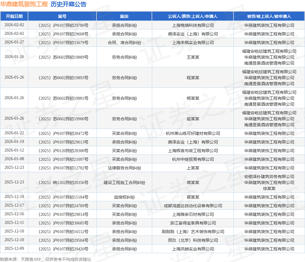
Task: Click cause 法律服务合同纠纷
Action: [124, 168]
